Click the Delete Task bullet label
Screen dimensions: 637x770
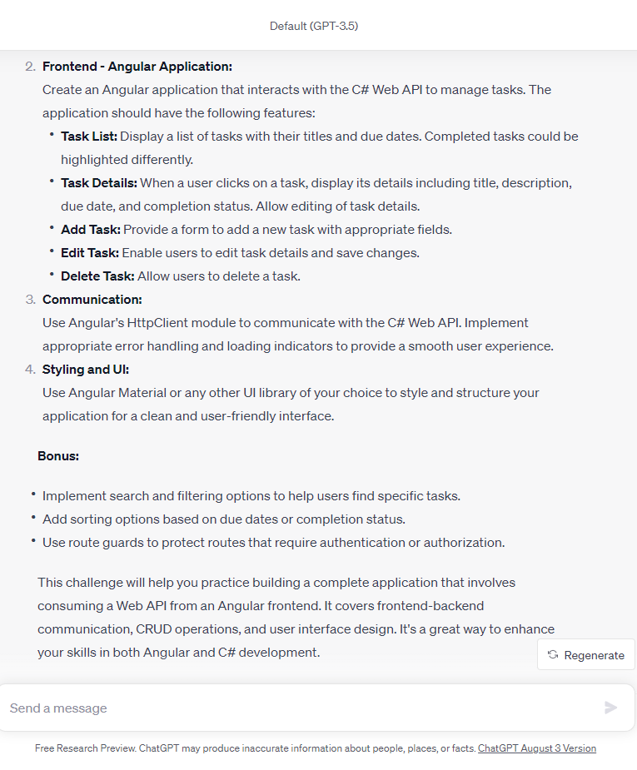pos(97,276)
